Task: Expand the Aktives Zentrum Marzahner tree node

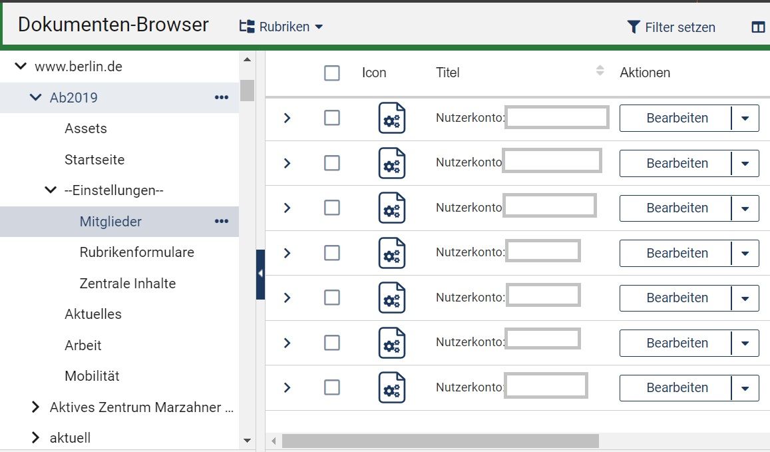Action: click(x=35, y=407)
